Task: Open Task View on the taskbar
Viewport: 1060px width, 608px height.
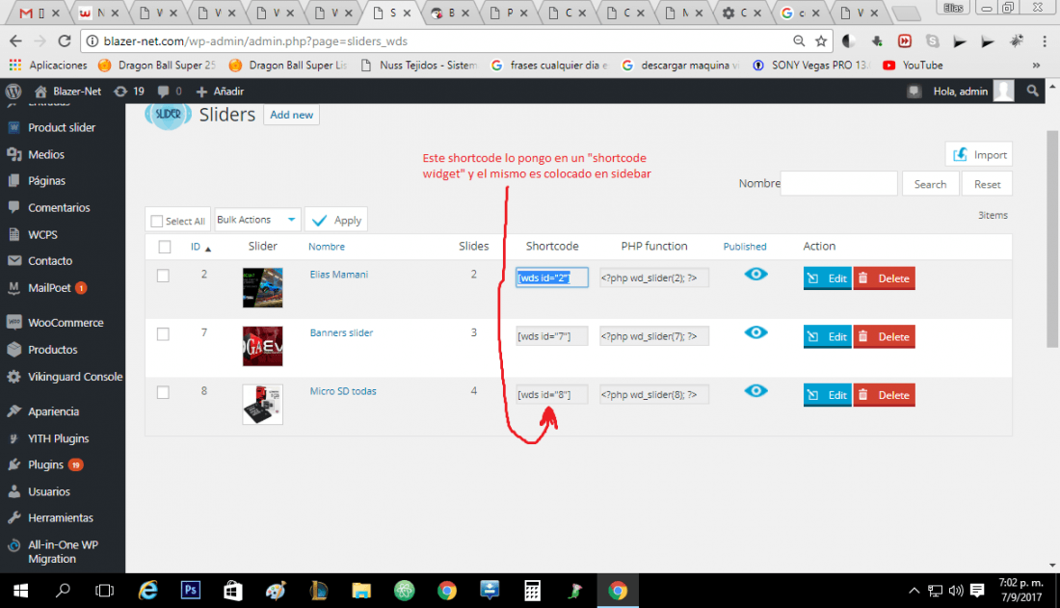Action: click(105, 591)
